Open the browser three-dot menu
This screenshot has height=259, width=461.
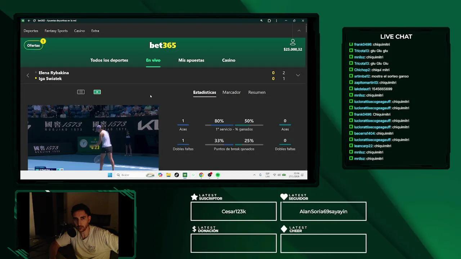[277, 21]
